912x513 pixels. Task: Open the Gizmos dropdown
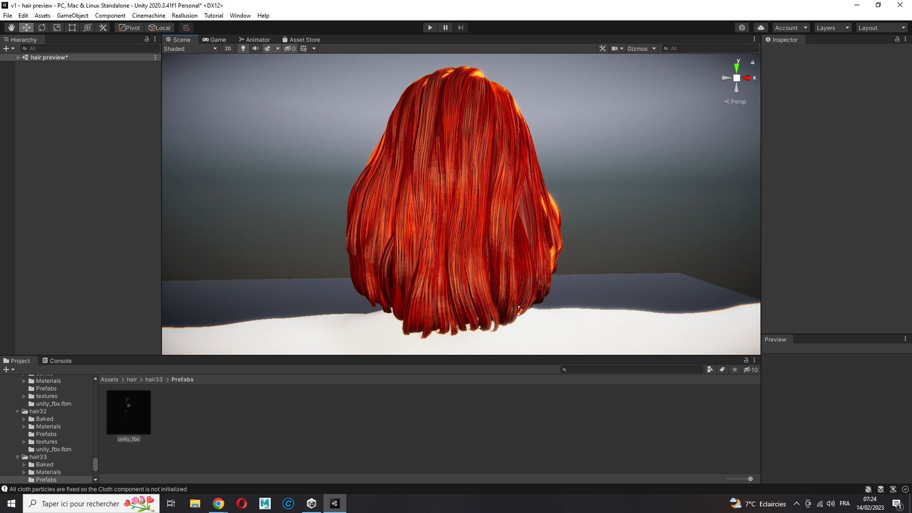[641, 49]
